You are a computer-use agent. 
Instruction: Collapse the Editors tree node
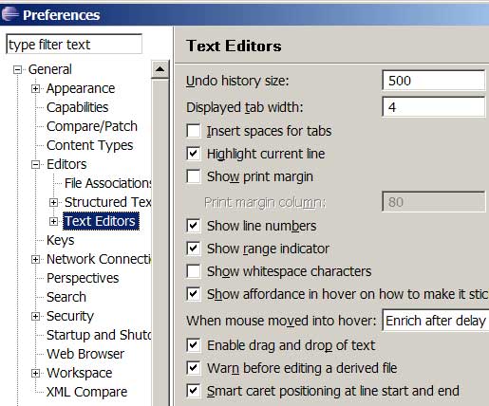point(35,164)
